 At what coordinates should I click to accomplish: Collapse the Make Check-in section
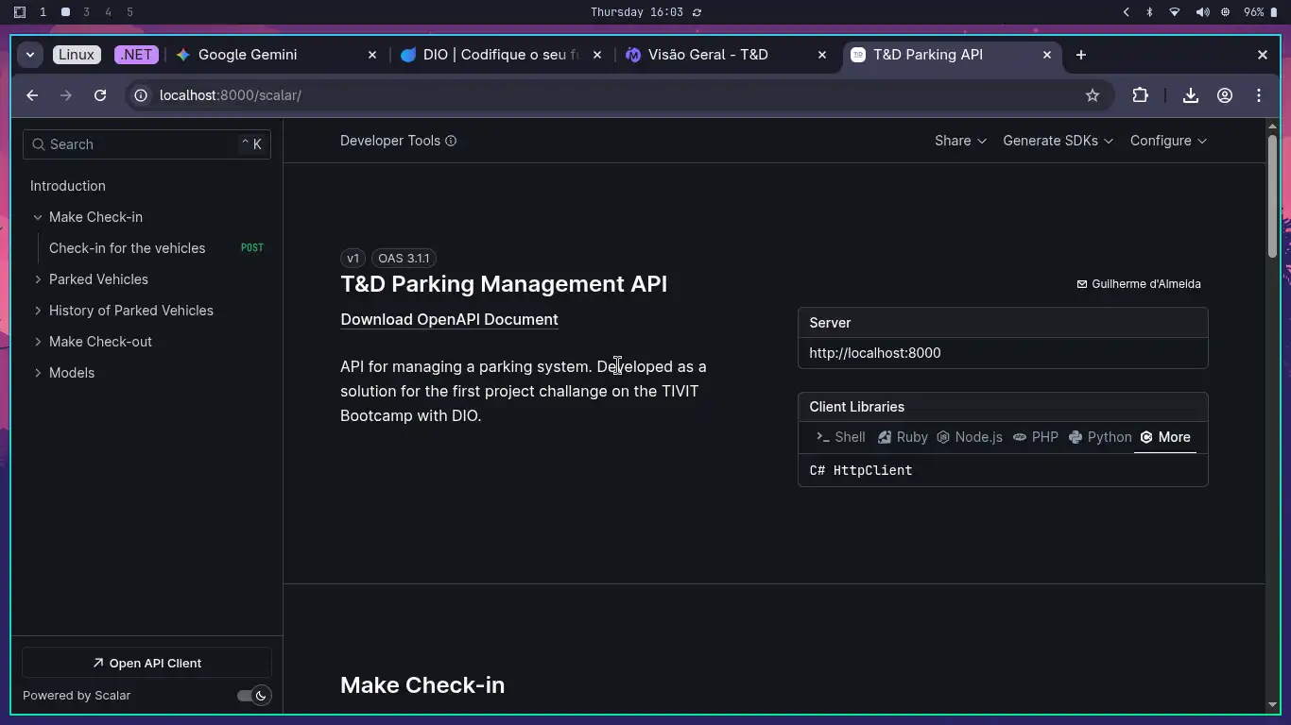click(x=38, y=217)
